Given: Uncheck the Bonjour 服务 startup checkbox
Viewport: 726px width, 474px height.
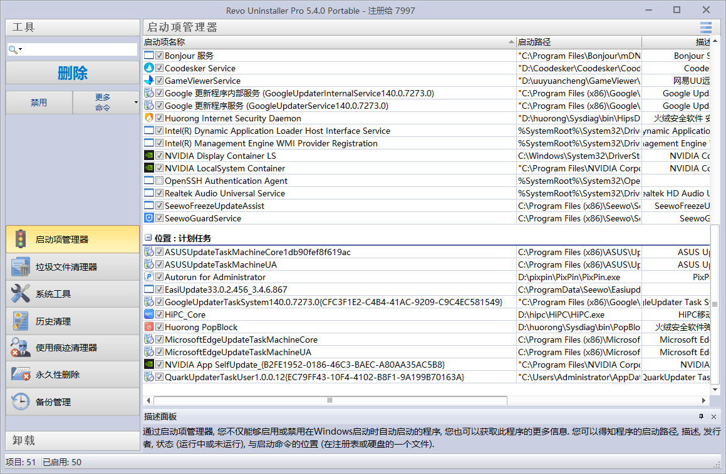Looking at the screenshot, I should click(159, 56).
